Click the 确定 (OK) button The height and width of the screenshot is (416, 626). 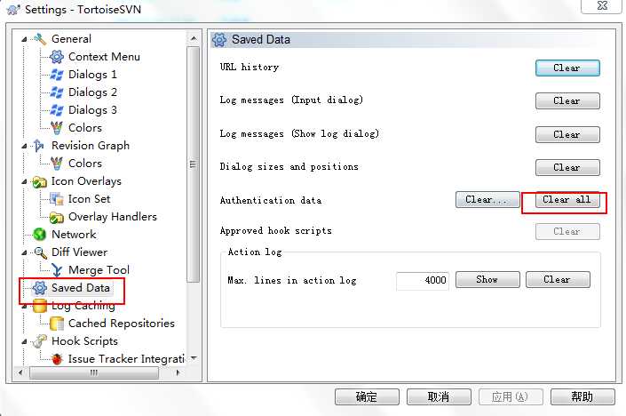pyautogui.click(x=367, y=396)
